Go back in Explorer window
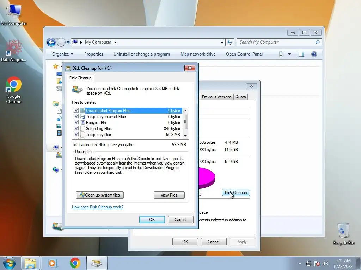 [51, 42]
